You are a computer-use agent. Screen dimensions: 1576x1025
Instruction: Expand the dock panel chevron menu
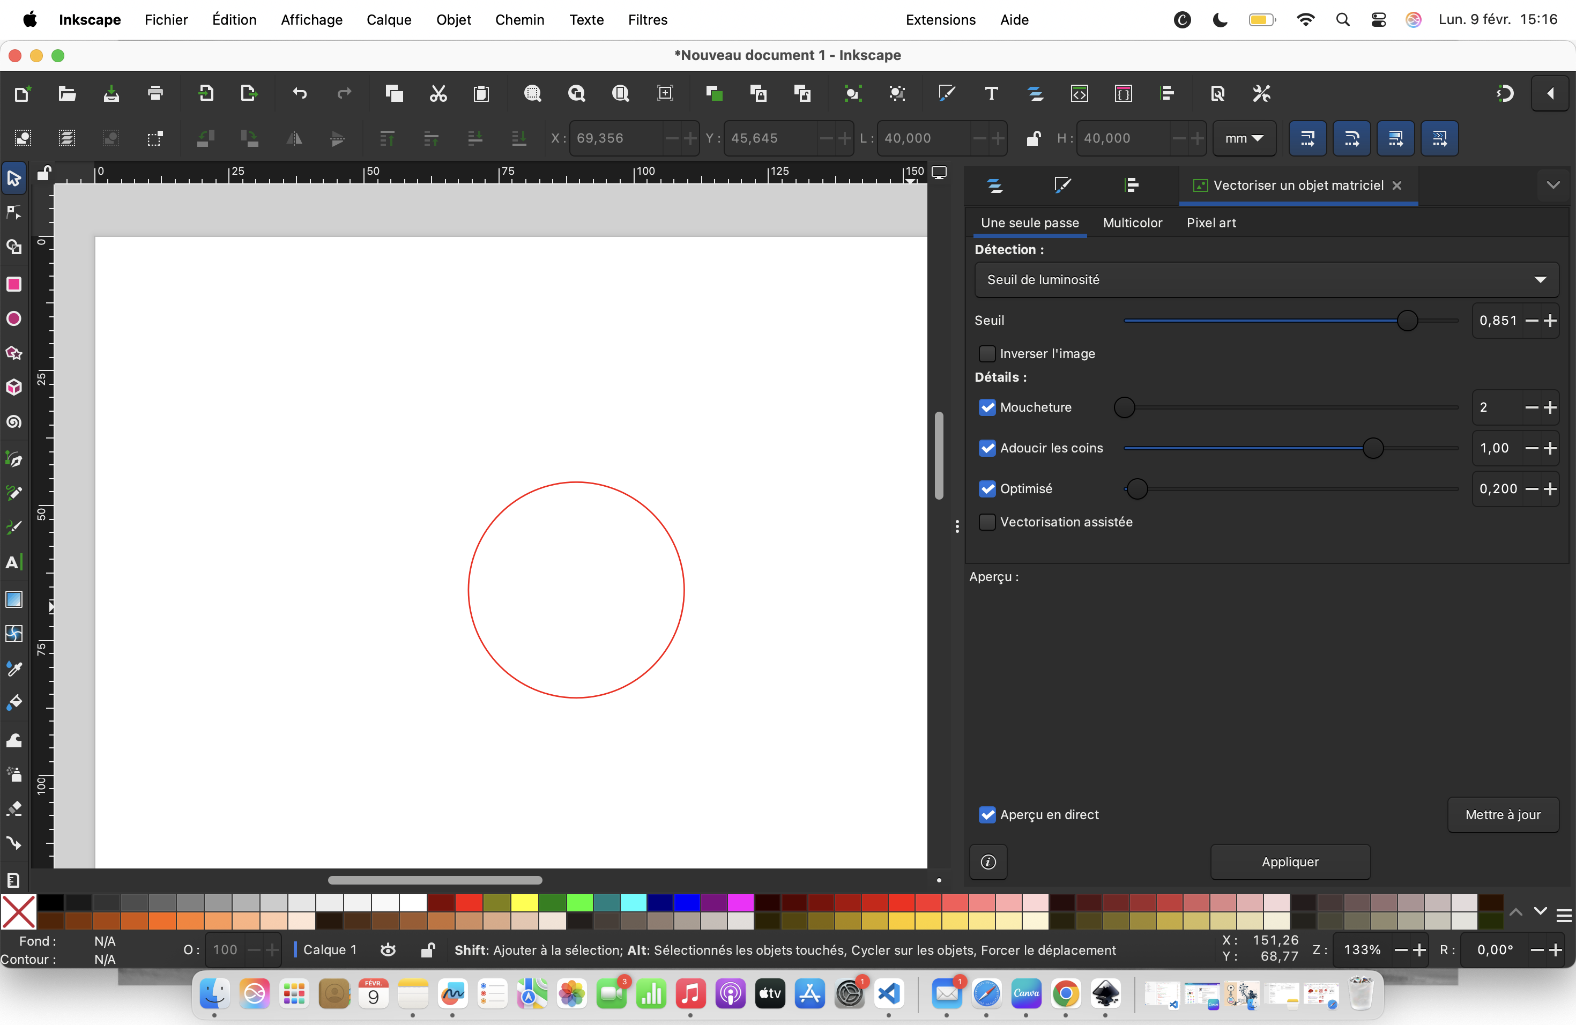pyautogui.click(x=1553, y=185)
